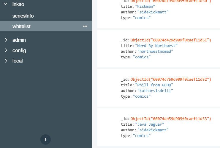Image resolution: width=220 pixels, height=148 pixels.
Task: Click author "sidekickmatt" in Kickman document
Action: pos(153,12)
